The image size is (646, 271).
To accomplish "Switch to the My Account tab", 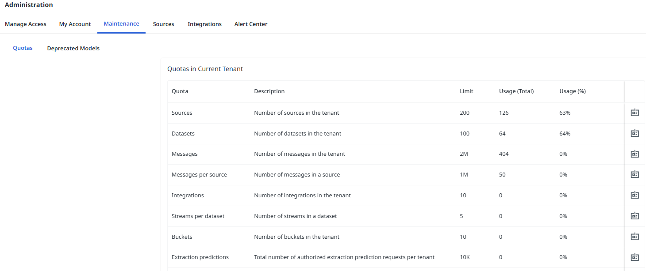I will point(75,24).
